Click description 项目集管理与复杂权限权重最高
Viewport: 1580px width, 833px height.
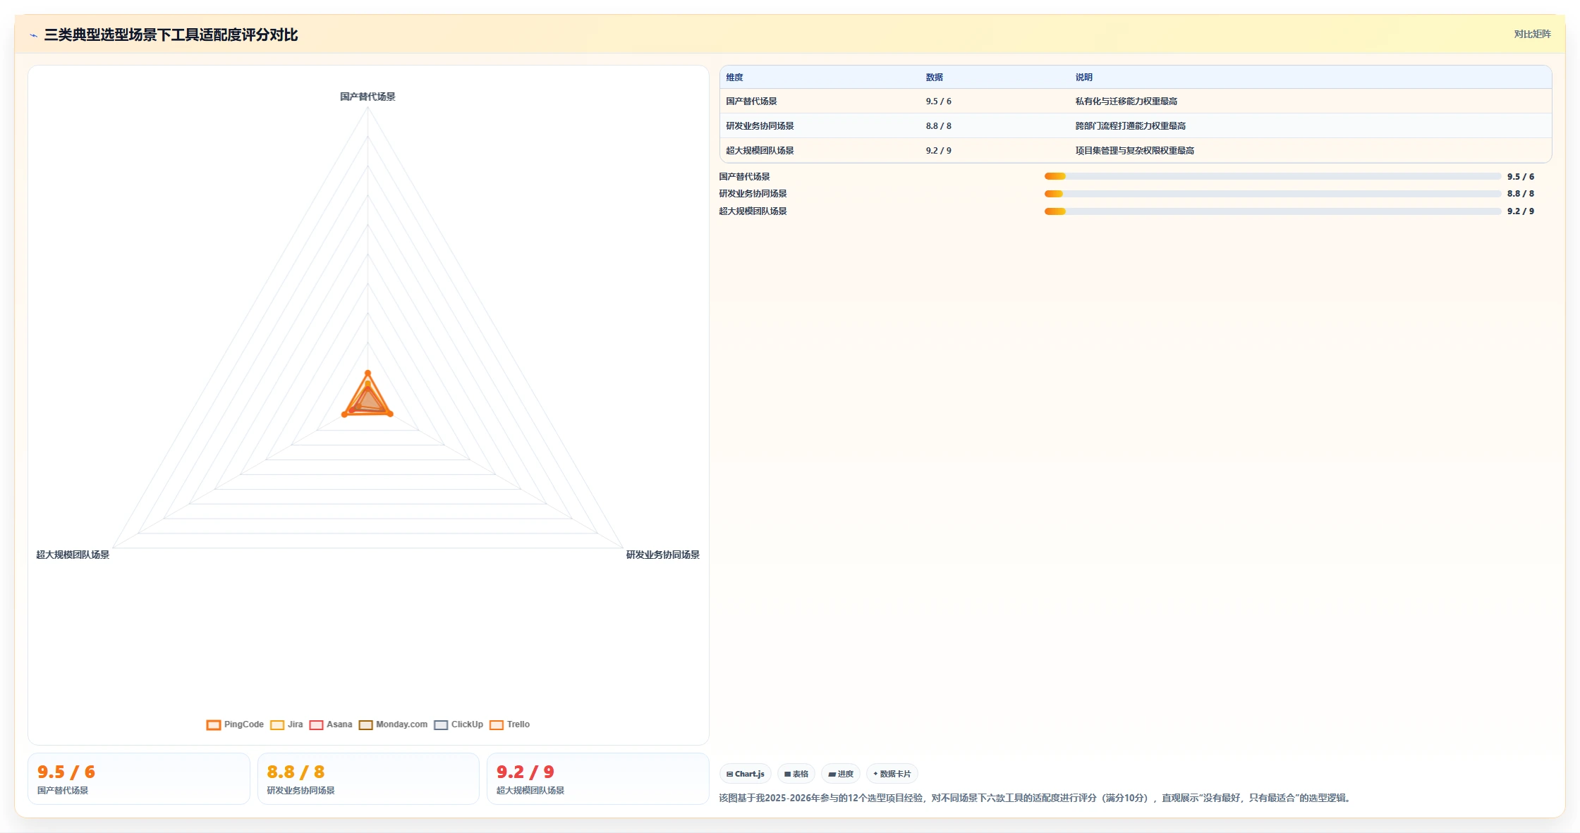pos(1134,151)
